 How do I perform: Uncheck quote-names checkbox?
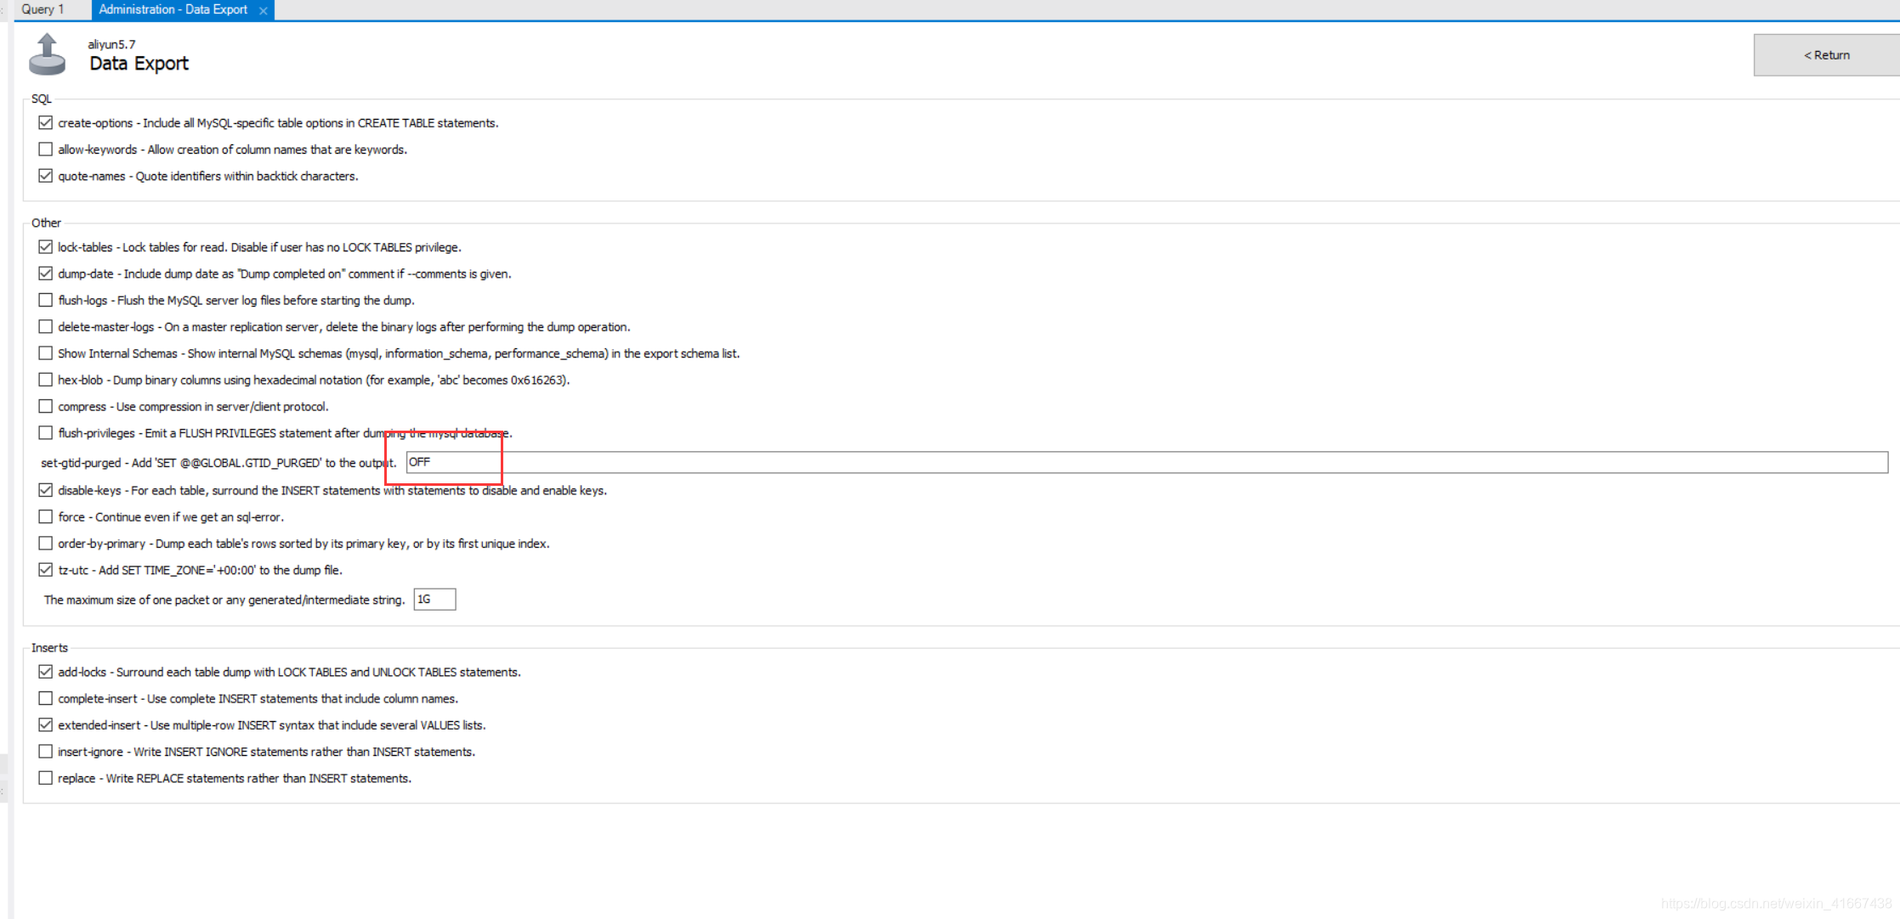[46, 176]
